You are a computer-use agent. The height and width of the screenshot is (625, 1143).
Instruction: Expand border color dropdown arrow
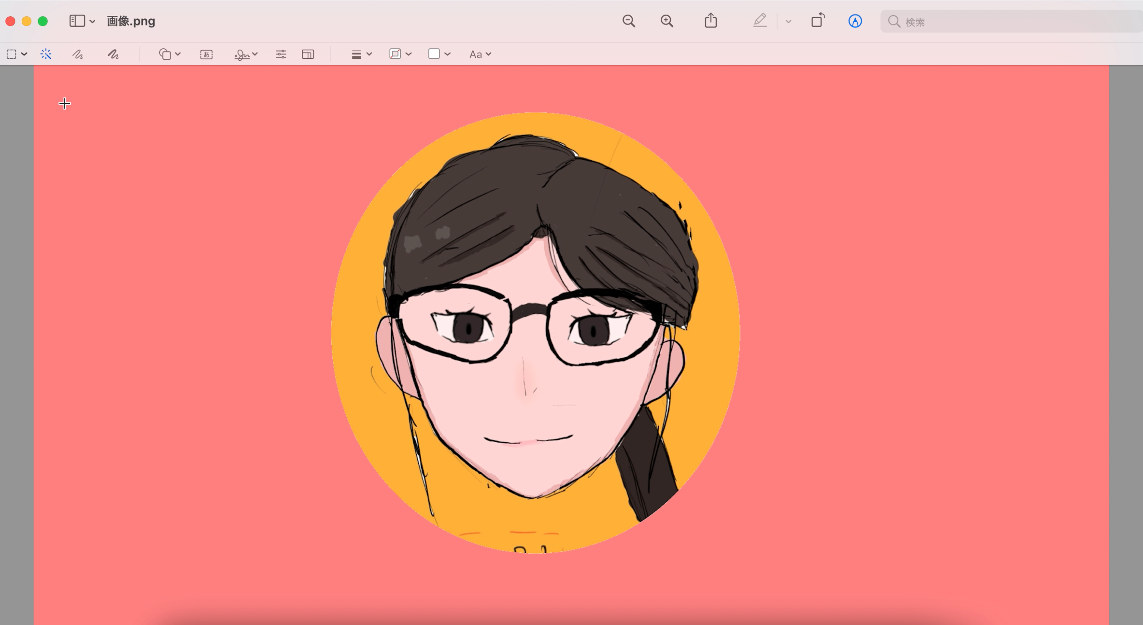(x=409, y=54)
